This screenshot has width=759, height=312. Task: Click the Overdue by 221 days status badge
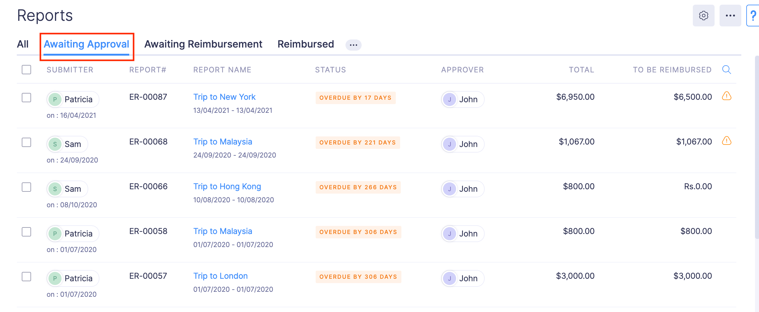[357, 143]
